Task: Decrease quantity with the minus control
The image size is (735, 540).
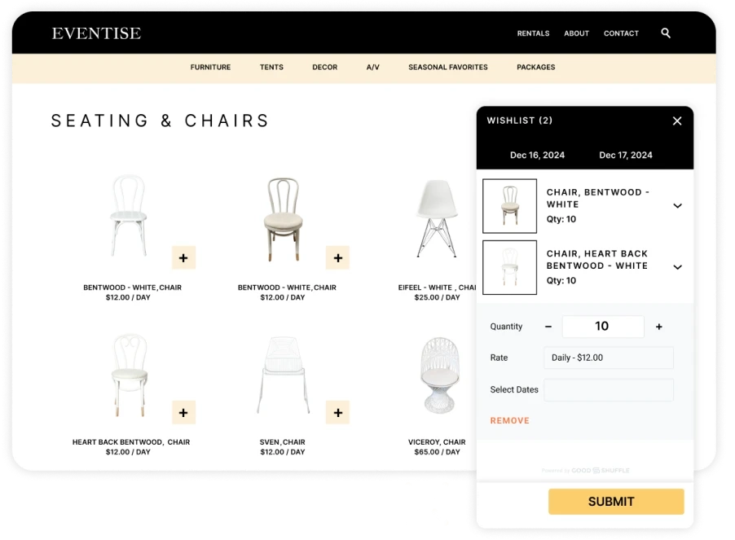Action: click(548, 326)
